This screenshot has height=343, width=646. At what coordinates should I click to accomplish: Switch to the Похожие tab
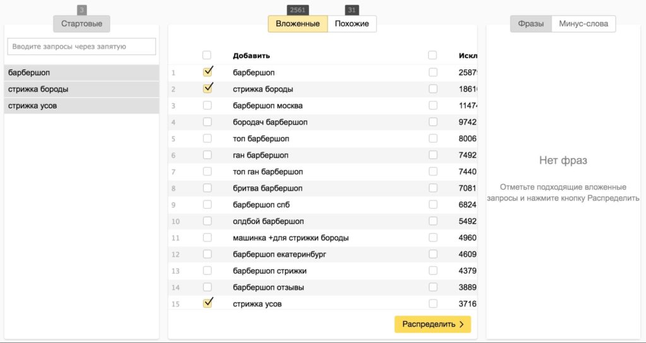352,24
